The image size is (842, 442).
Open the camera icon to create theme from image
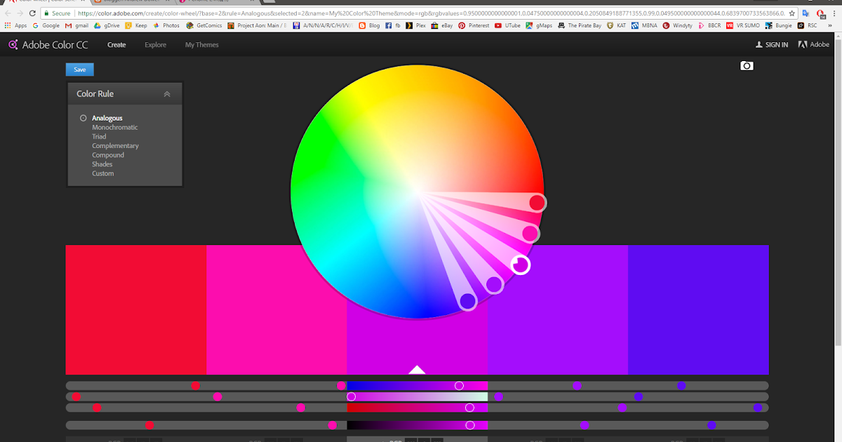click(x=747, y=65)
